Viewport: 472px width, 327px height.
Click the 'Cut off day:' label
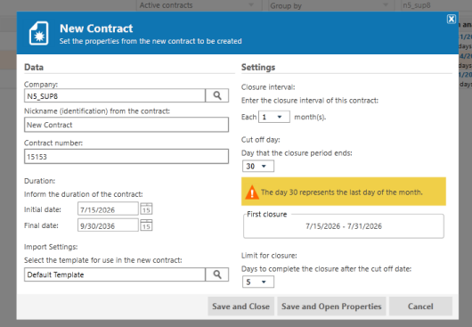(x=261, y=140)
